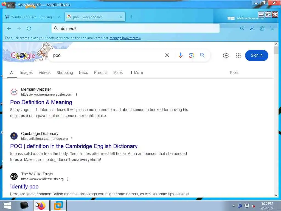Expand the More search filters menu
Screen dimensions: 281x211
coord(137,73)
